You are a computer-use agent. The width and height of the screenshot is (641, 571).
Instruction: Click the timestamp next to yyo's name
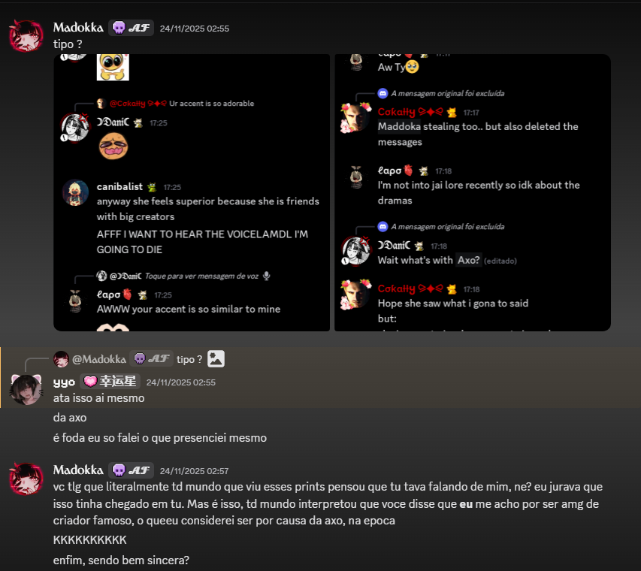pyautogui.click(x=180, y=382)
